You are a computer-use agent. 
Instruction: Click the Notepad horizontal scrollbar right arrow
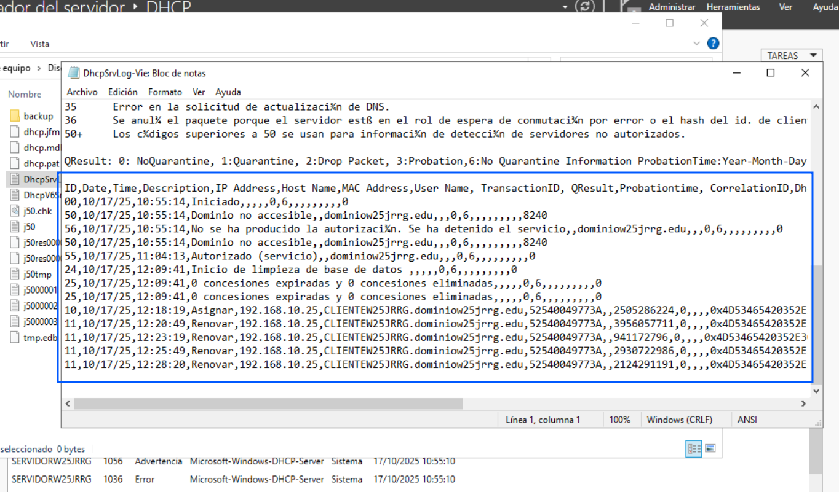804,404
